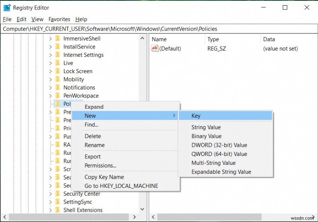Expand the Notifications key
Image resolution: width=318 pixels, height=222 pixels.
(50, 88)
